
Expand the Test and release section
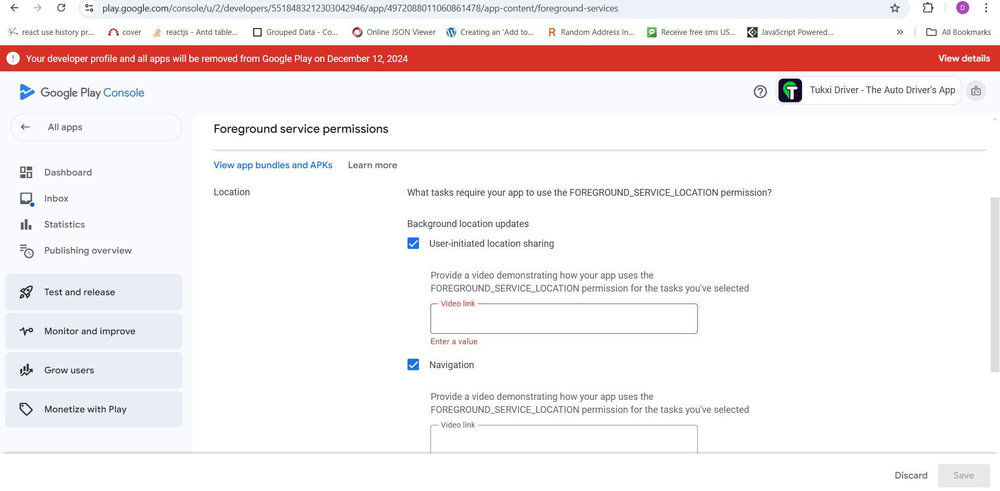click(94, 292)
